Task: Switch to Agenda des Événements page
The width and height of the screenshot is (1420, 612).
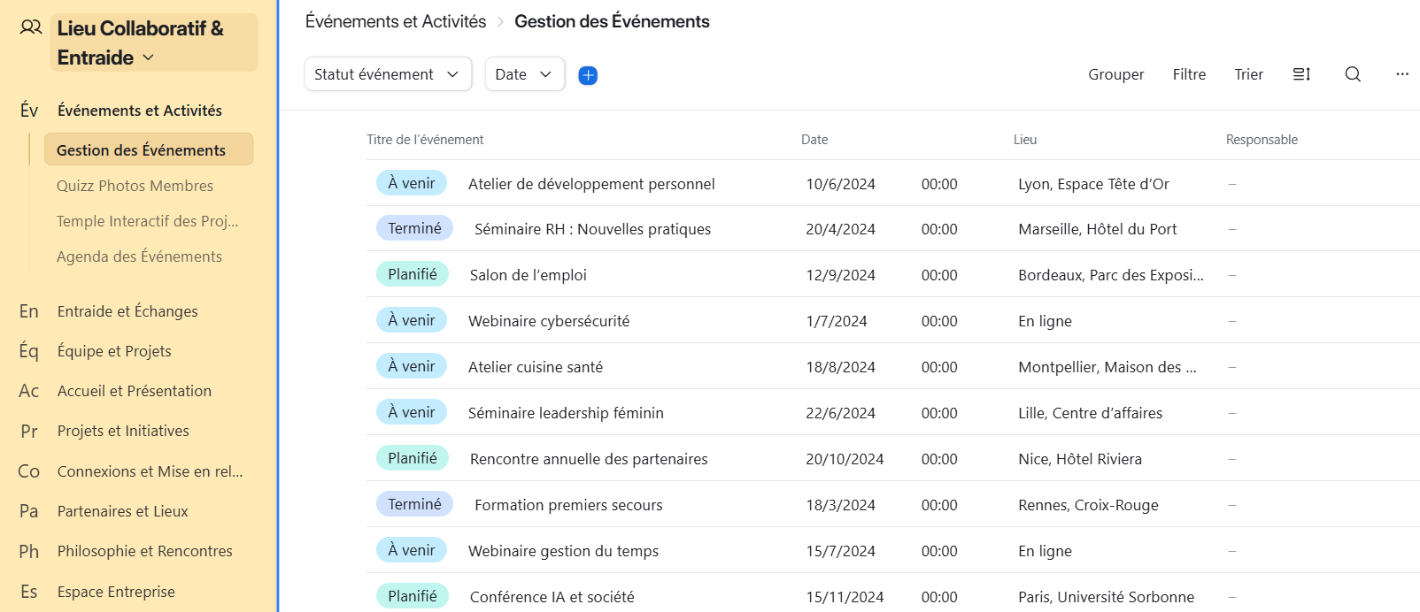Action: [x=139, y=256]
